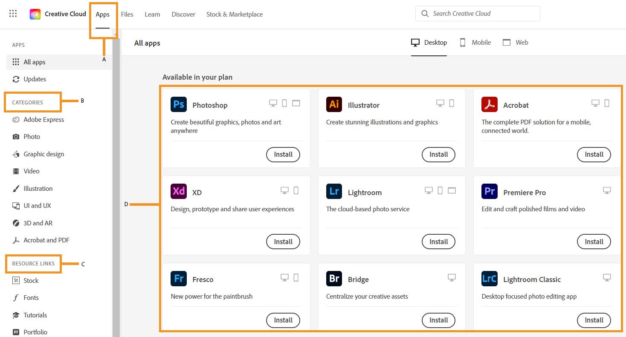Open the Discover menu item
Viewport: 626px width, 337px height.
tap(183, 14)
